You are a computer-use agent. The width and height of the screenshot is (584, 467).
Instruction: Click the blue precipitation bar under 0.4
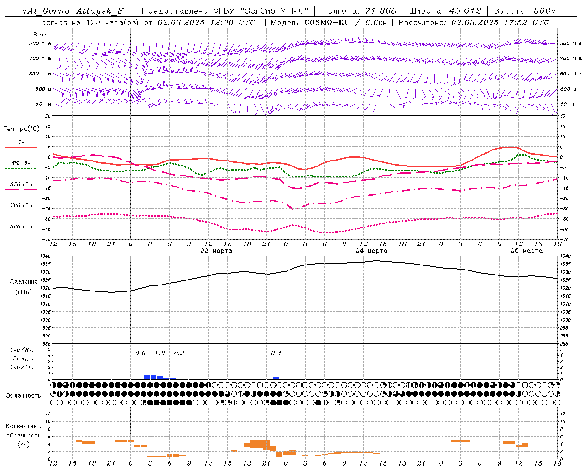click(x=276, y=378)
